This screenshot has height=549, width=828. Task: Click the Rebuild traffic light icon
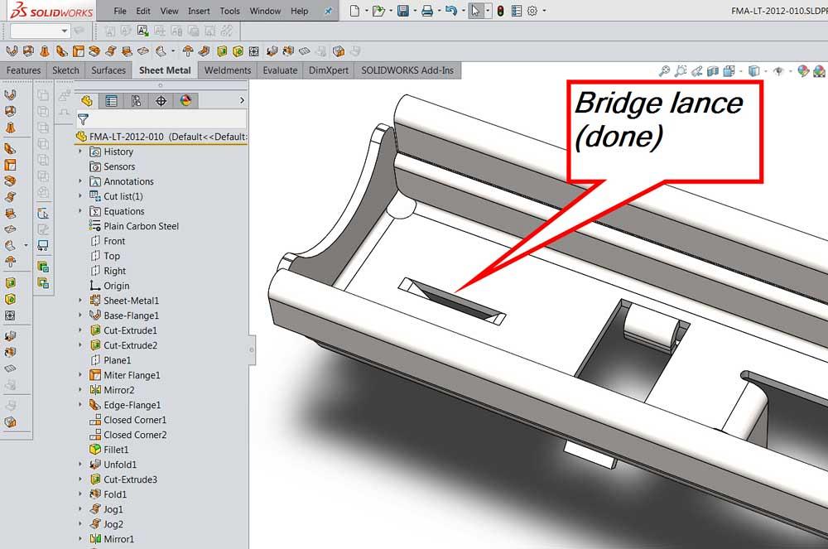point(500,12)
